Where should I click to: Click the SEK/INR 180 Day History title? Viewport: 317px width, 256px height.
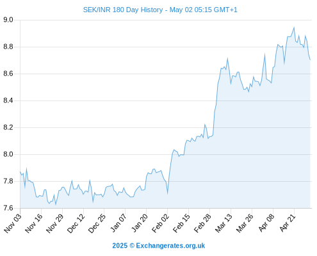click(160, 10)
